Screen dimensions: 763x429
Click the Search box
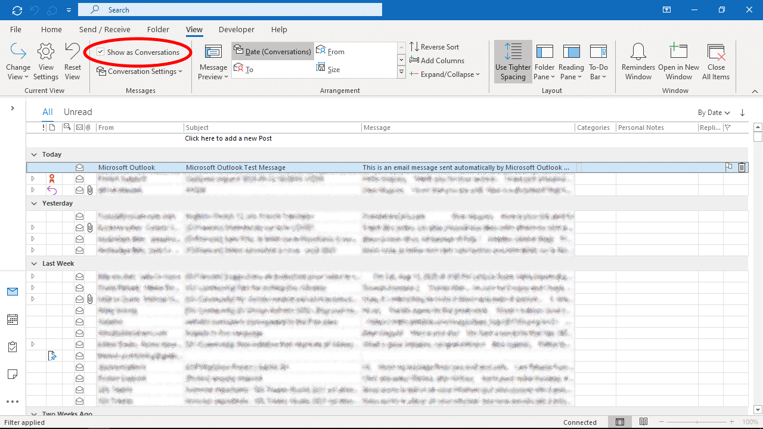(x=230, y=10)
